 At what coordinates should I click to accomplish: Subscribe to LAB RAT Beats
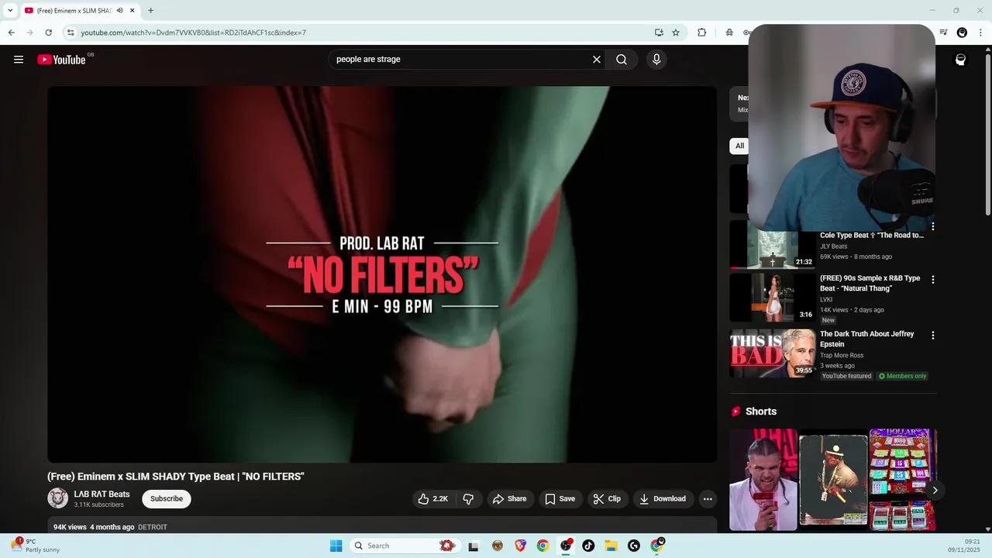click(x=167, y=499)
